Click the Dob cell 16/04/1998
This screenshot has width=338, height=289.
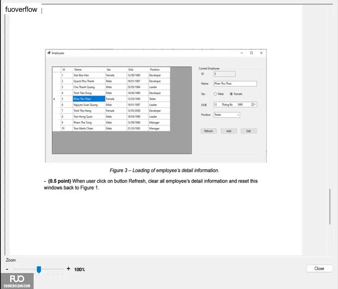coord(138,116)
